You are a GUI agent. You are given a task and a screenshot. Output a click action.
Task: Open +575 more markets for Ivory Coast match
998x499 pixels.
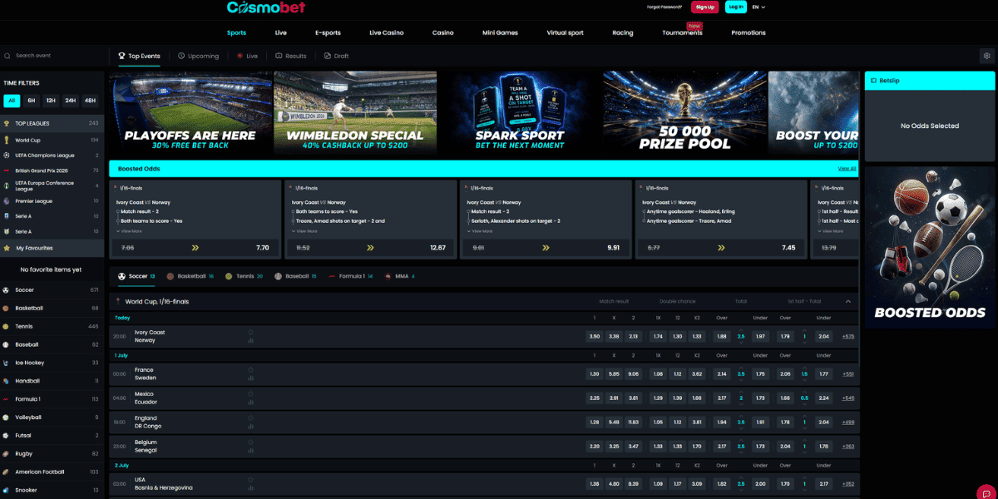pyautogui.click(x=847, y=336)
